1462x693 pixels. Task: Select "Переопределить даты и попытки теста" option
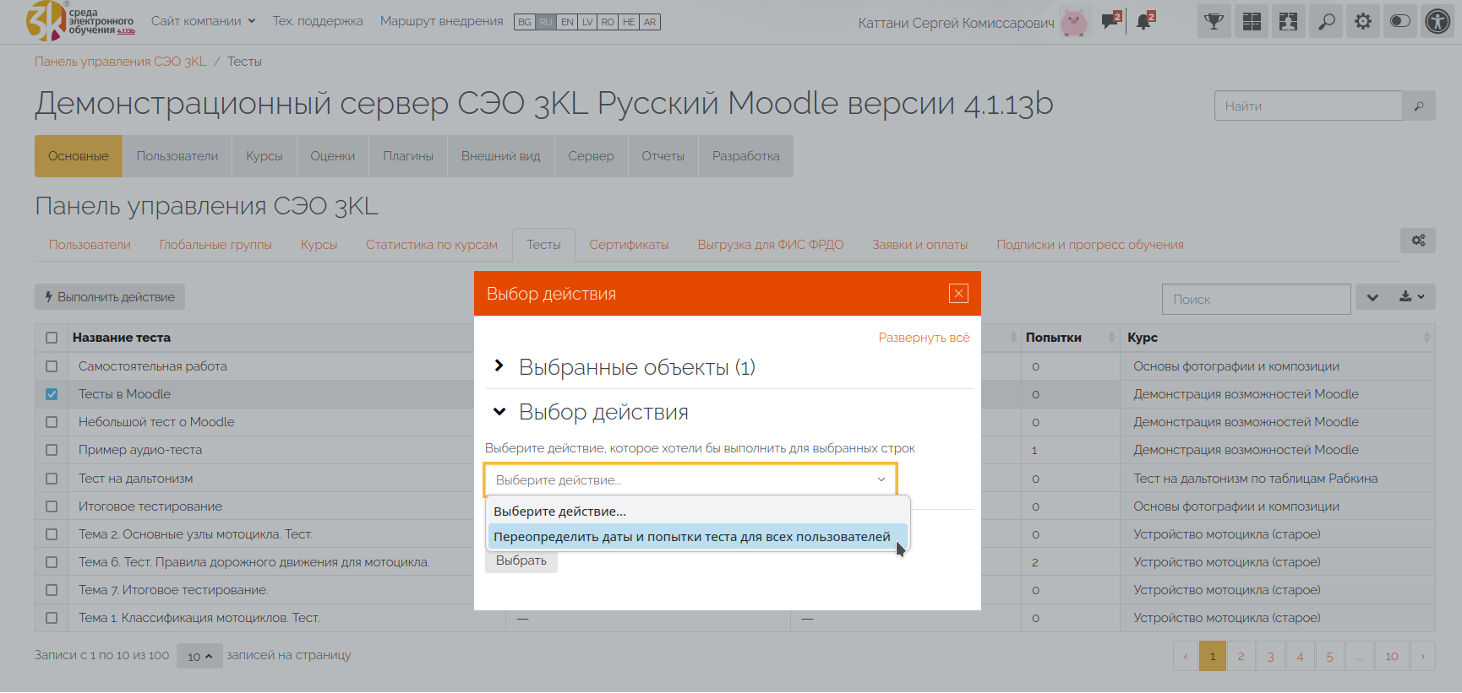click(x=691, y=537)
